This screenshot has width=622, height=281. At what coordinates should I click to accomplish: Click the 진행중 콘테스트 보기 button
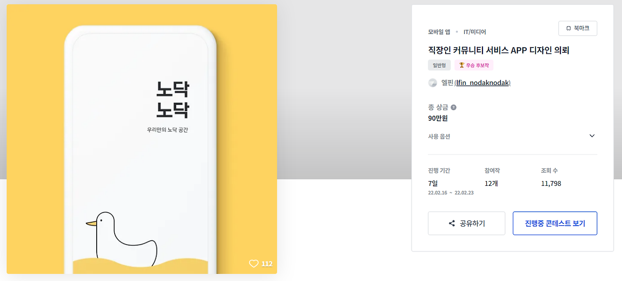pyautogui.click(x=555, y=223)
